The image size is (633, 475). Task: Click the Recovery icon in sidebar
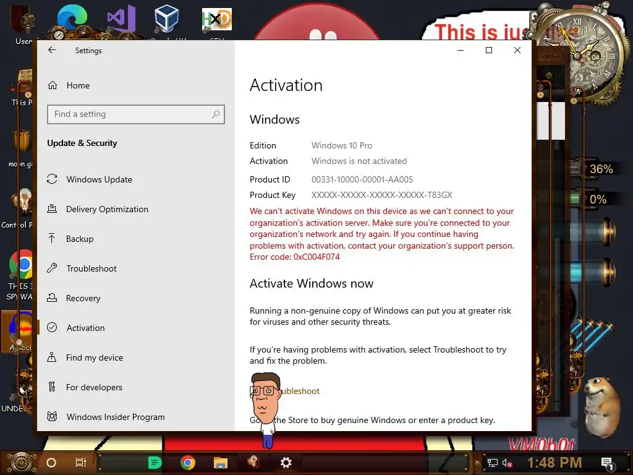52,297
